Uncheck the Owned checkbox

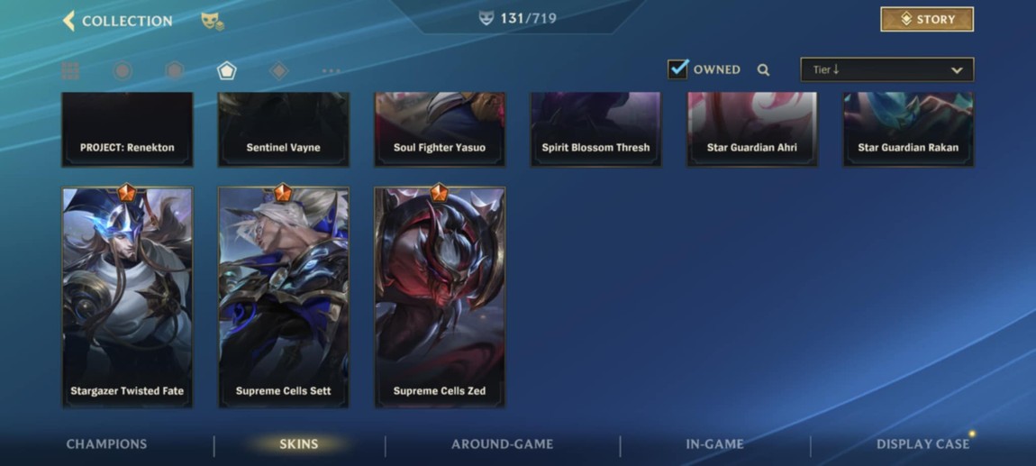click(x=677, y=69)
